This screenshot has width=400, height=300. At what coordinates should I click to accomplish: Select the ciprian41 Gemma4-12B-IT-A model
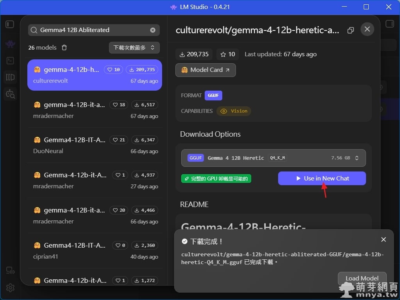click(x=95, y=251)
